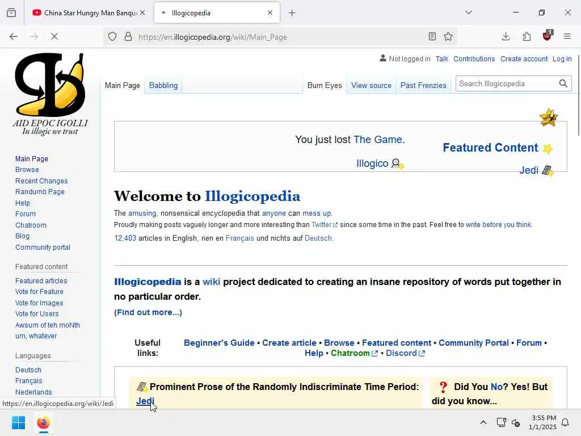Click the Firefox taskbar icon
The height and width of the screenshot is (436, 581).
43,422
